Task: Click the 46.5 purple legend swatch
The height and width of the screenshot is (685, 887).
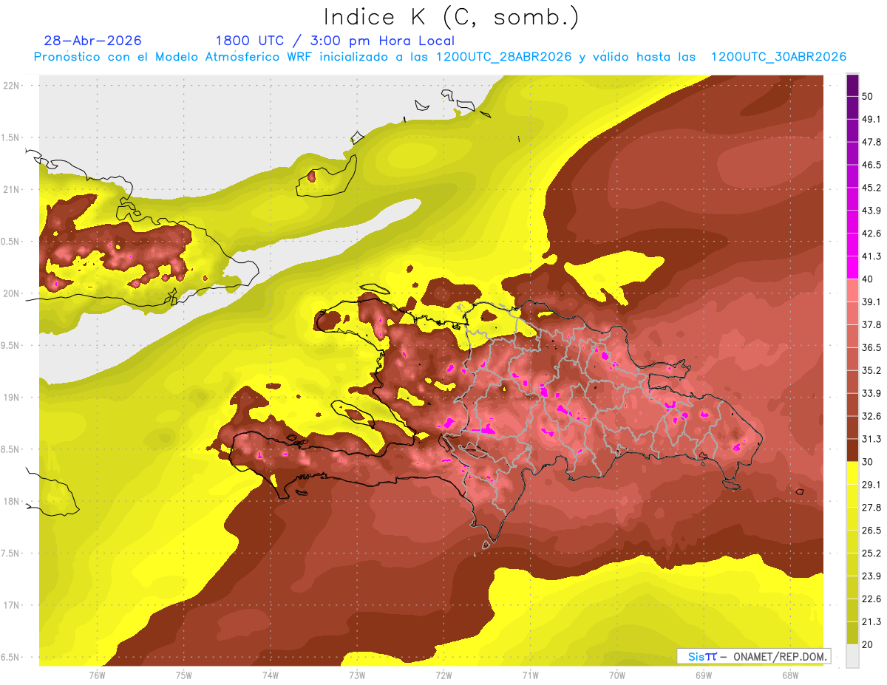Action: coord(852,154)
